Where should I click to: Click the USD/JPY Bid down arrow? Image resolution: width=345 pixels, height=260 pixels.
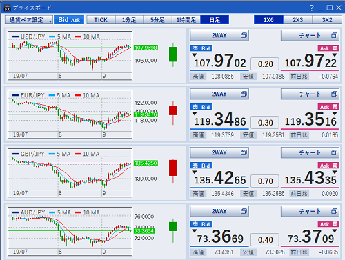click(195, 55)
